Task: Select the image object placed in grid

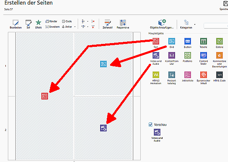Action: click(x=103, y=64)
